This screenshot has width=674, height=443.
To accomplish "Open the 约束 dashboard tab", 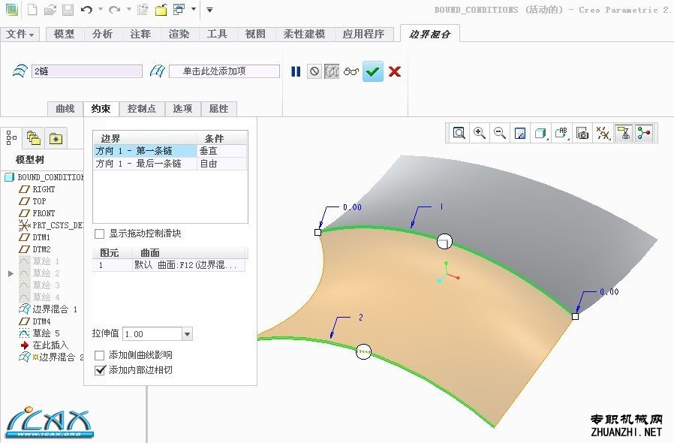I will 101,109.
